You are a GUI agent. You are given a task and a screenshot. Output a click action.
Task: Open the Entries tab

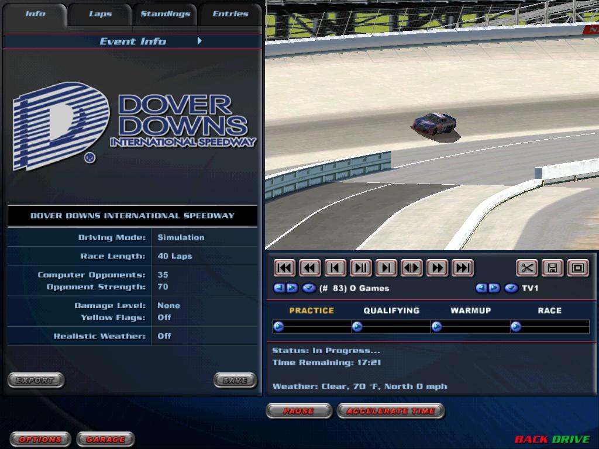point(230,14)
